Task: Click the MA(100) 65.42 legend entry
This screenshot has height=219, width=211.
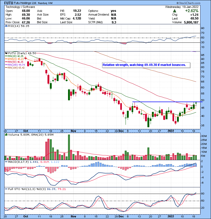Action: (16, 68)
